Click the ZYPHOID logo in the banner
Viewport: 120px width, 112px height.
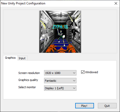pos(60,27)
